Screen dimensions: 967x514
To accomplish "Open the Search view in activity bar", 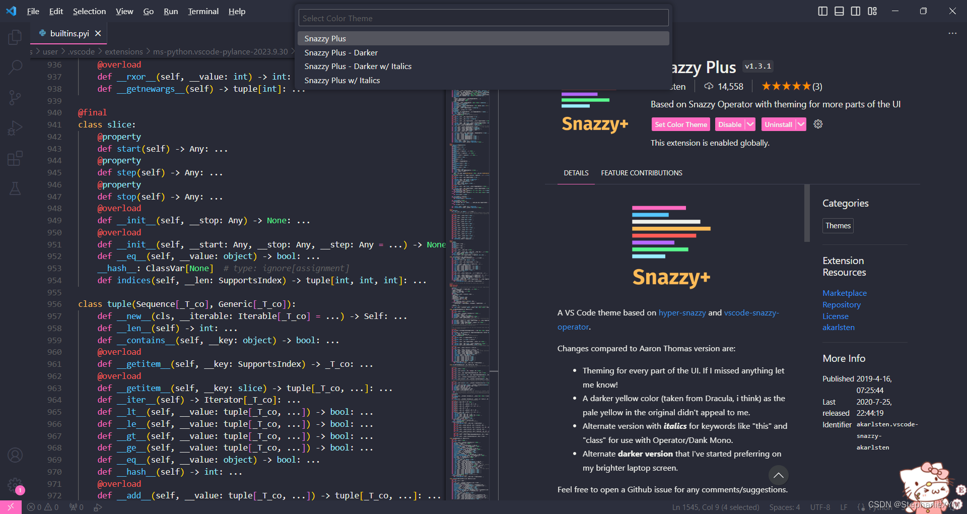I will pos(15,67).
